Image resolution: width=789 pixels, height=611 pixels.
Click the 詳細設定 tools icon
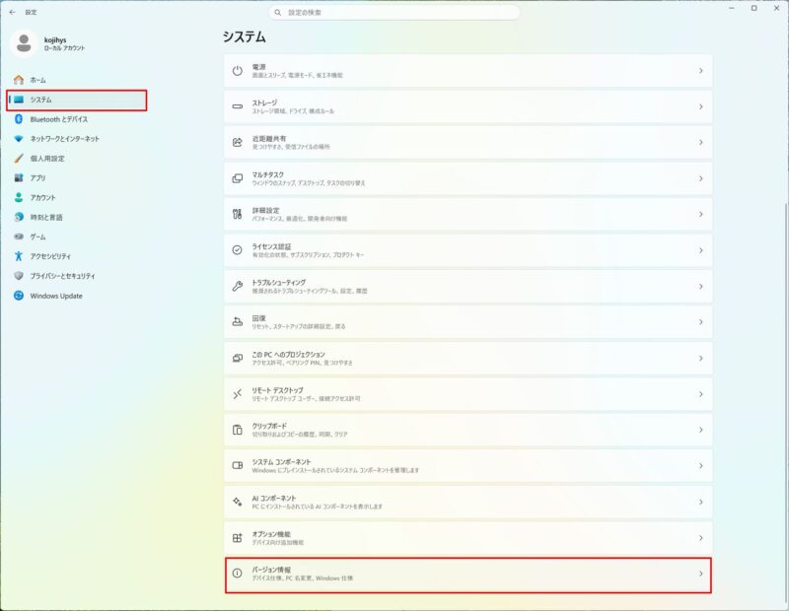(237, 214)
